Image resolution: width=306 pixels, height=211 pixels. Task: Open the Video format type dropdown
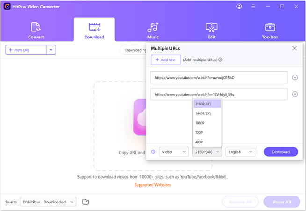(174, 152)
